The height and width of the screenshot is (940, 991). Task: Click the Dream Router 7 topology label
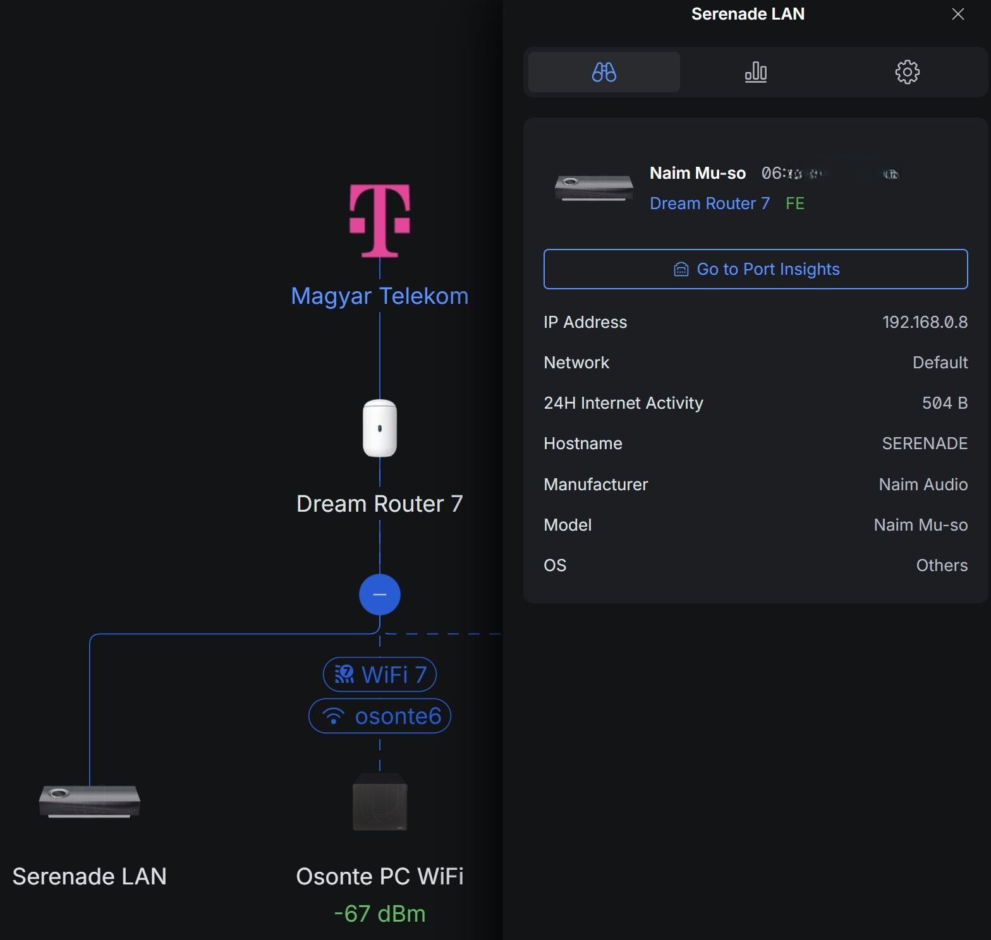click(x=379, y=503)
